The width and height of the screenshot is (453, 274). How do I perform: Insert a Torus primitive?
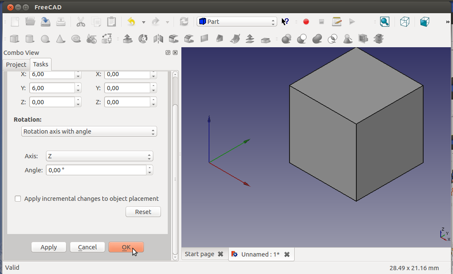[x=76, y=39]
